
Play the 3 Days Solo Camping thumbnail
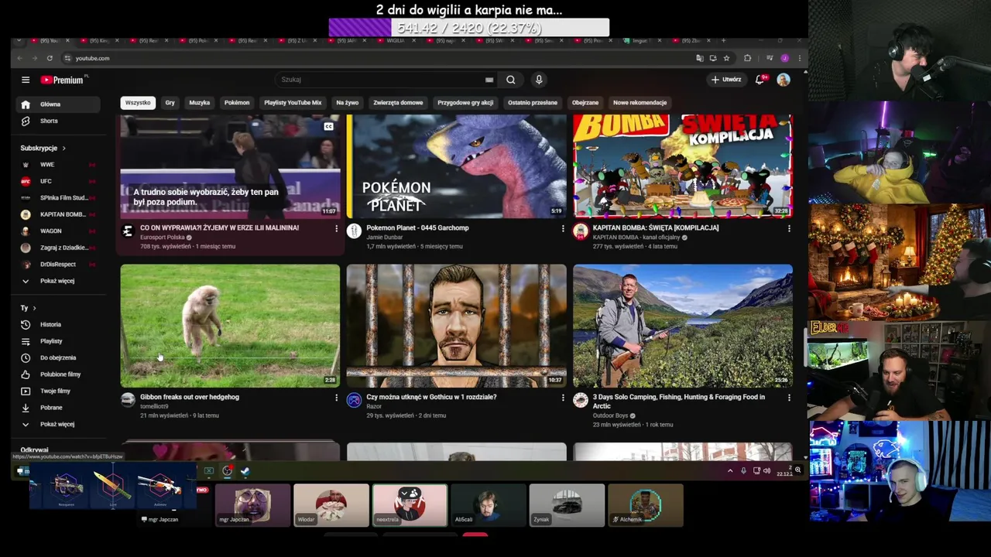[683, 326]
